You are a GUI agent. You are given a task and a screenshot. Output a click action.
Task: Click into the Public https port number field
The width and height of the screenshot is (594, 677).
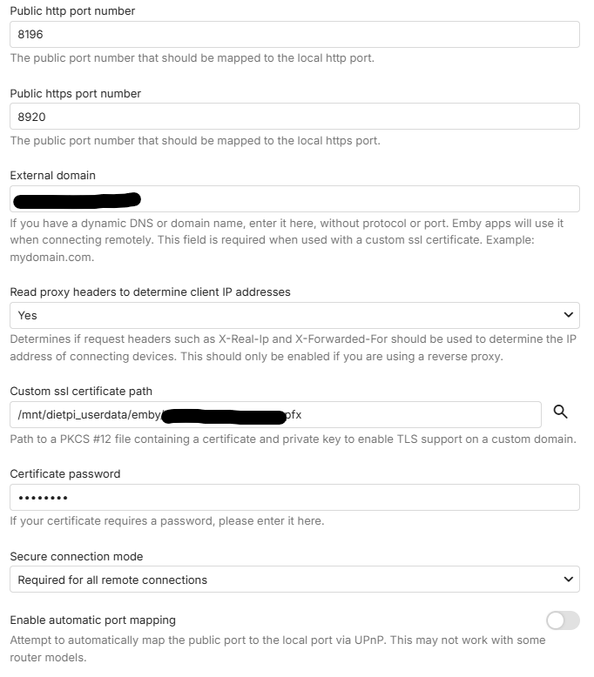click(x=294, y=117)
